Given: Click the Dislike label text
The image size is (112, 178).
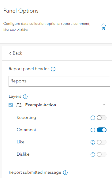Looking at the screenshot, I should pos(23,154).
